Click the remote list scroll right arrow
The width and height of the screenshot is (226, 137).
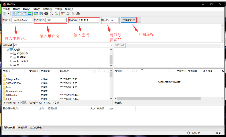(222, 98)
